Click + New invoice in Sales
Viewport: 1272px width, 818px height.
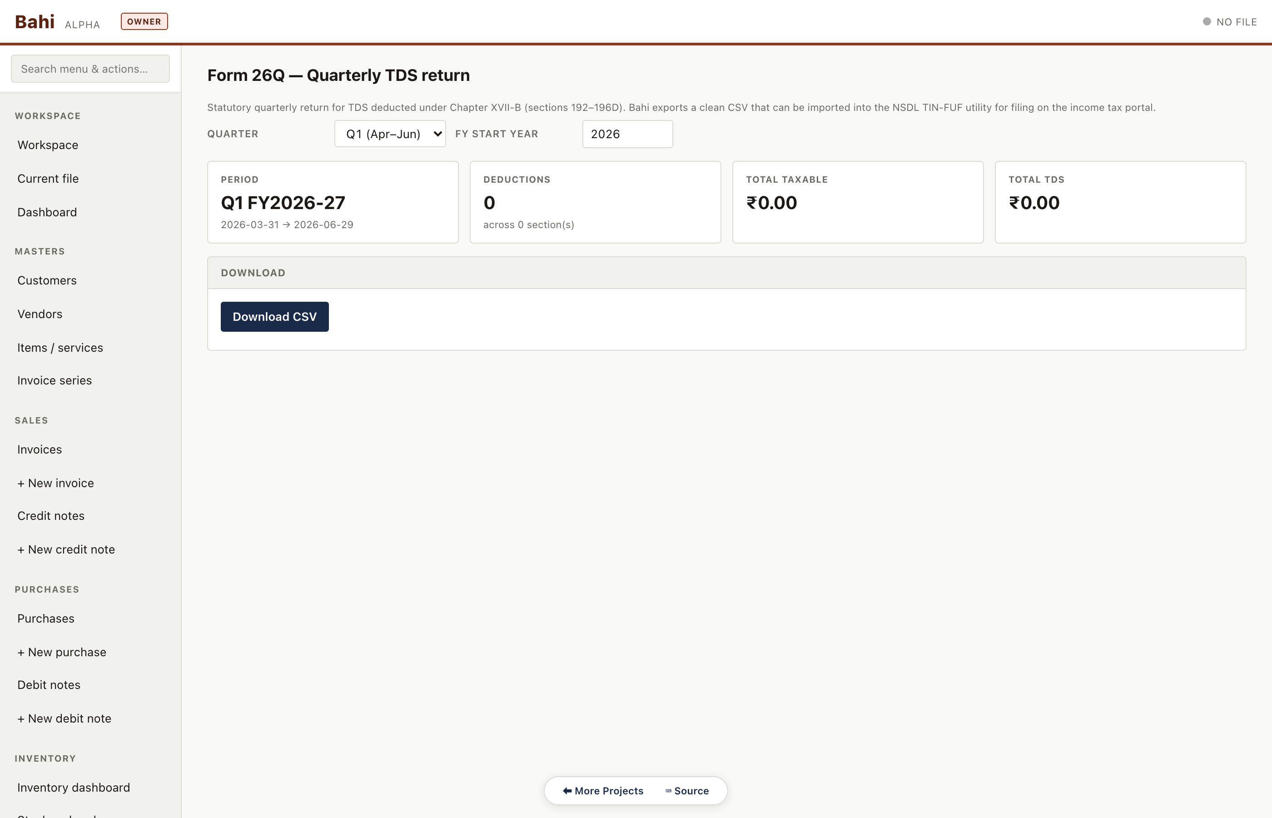[55, 483]
